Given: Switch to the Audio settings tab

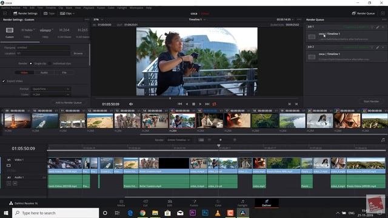Looking at the screenshot, I should click(44, 73).
